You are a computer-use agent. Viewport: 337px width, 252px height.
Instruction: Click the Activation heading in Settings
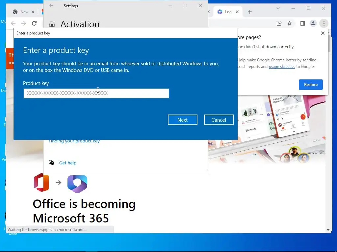[x=80, y=24]
